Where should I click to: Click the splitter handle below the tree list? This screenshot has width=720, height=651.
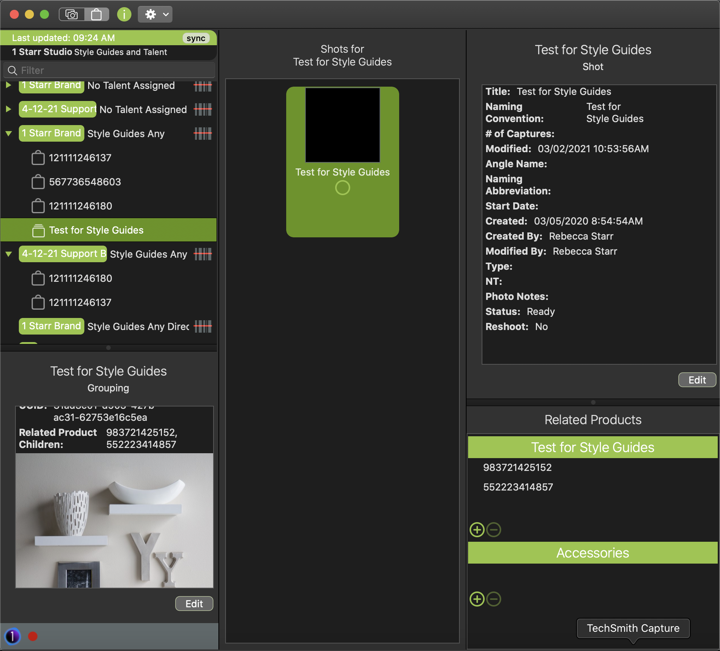[108, 348]
